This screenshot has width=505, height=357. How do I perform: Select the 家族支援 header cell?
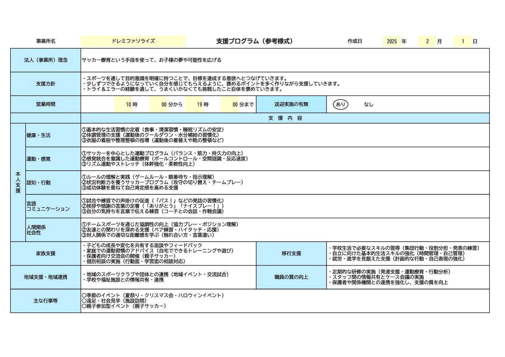click(46, 253)
